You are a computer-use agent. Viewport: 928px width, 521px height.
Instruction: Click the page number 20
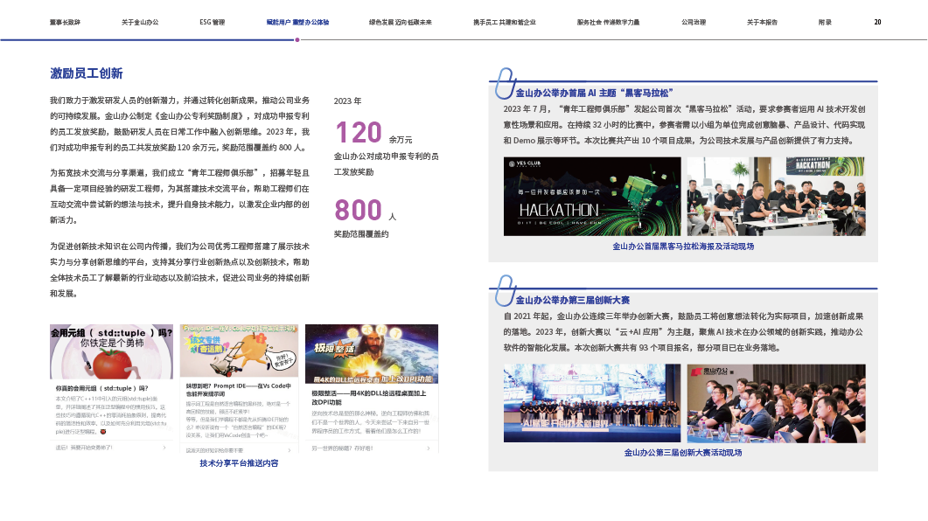tap(877, 21)
